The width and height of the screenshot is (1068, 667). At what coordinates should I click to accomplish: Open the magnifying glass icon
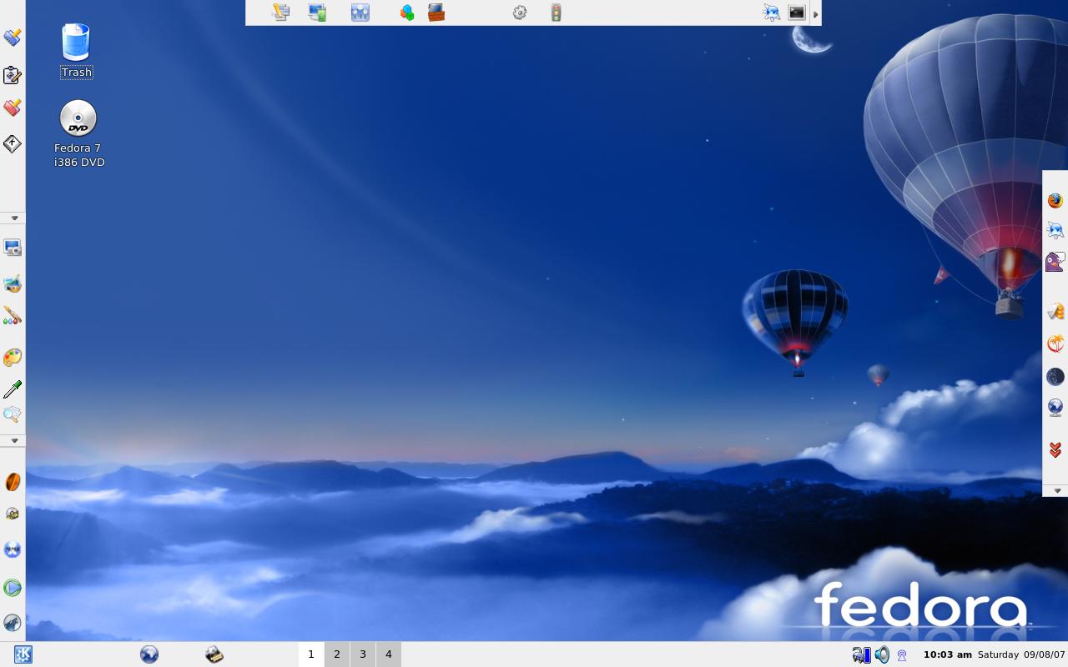tap(13, 414)
